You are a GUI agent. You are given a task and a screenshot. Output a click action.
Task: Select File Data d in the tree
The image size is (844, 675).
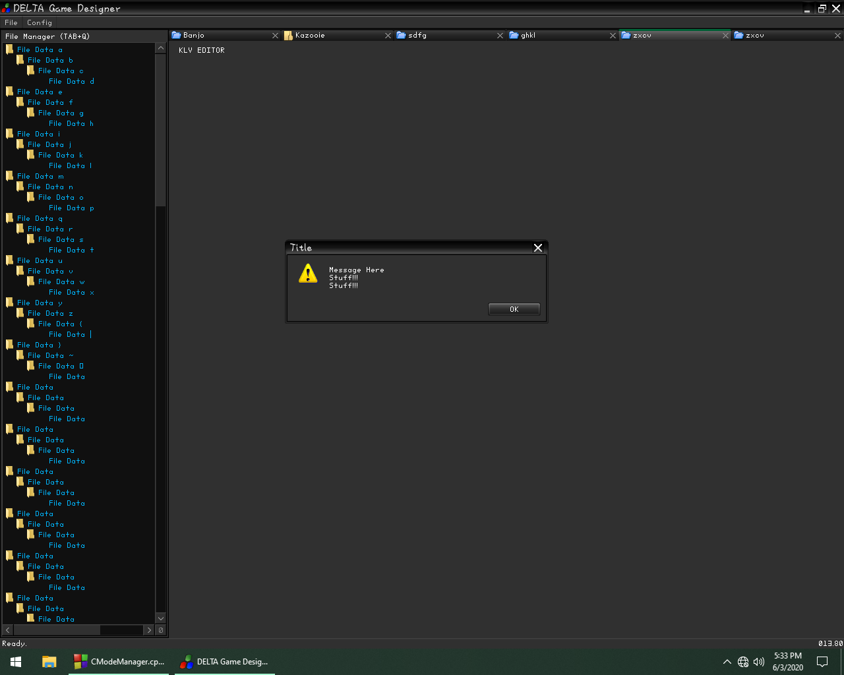point(71,82)
